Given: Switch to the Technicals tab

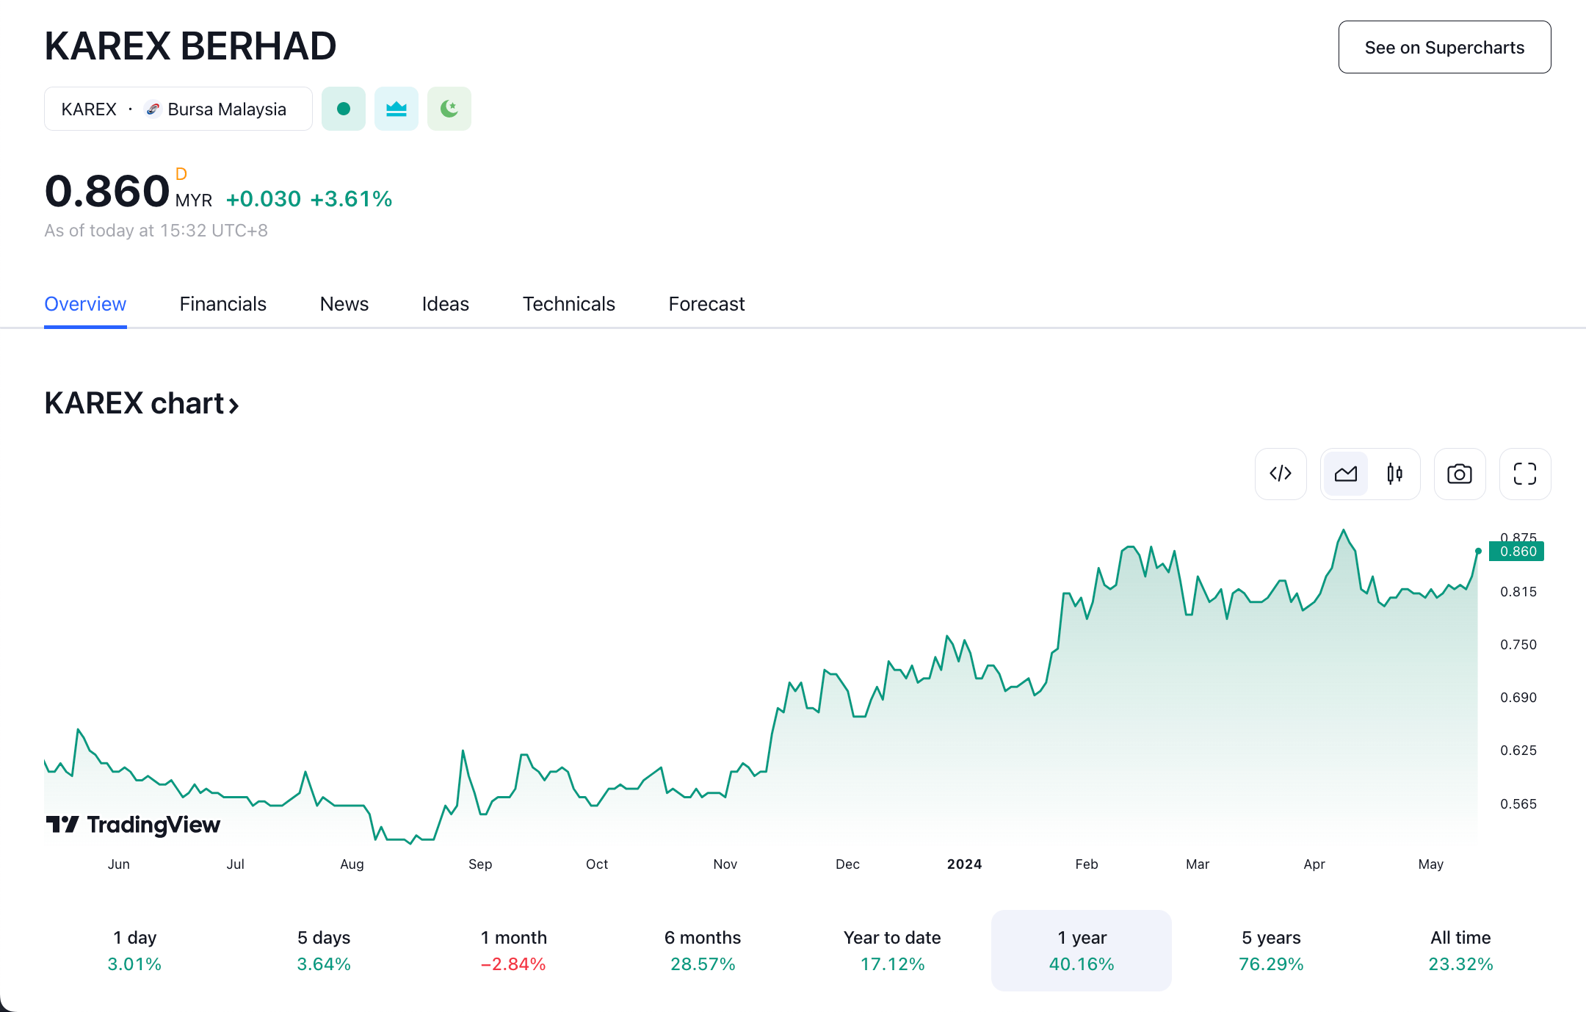Looking at the screenshot, I should (x=568, y=304).
